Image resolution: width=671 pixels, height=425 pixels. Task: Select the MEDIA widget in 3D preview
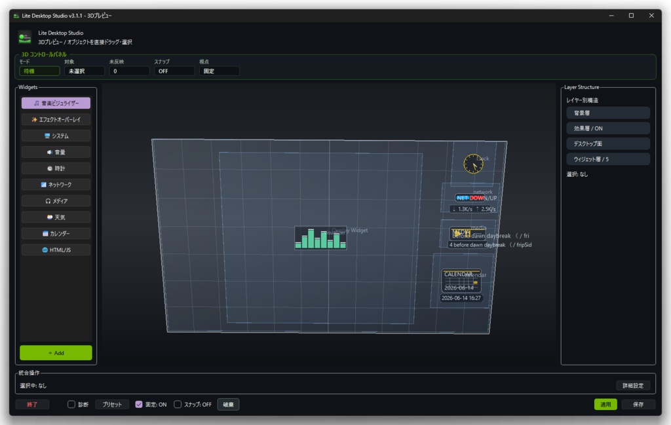click(x=467, y=233)
